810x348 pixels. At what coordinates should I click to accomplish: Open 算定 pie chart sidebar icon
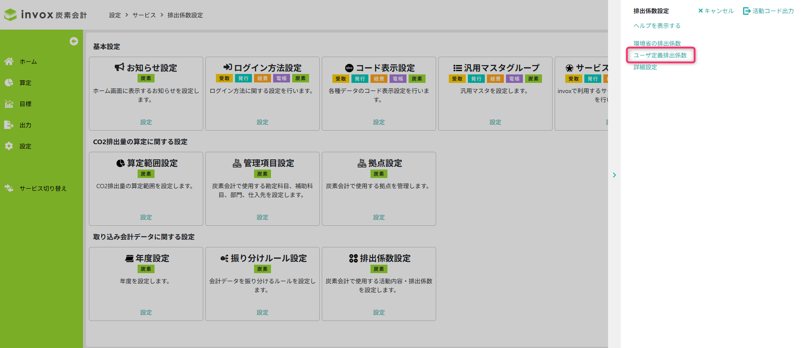9,83
